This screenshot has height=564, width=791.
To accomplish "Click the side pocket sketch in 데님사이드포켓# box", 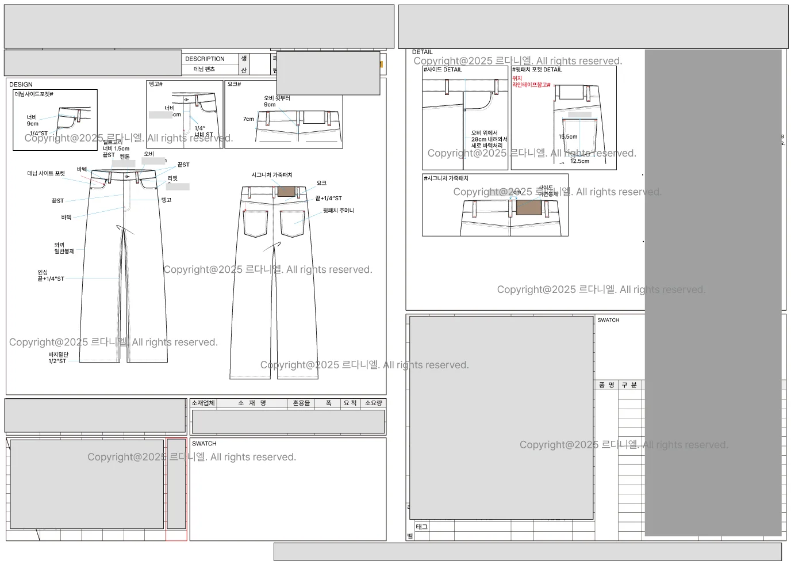I will (74, 118).
